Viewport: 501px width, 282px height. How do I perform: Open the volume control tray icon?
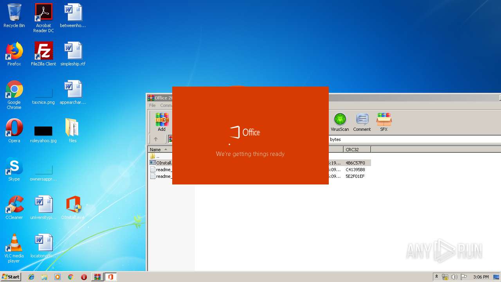(x=454, y=277)
